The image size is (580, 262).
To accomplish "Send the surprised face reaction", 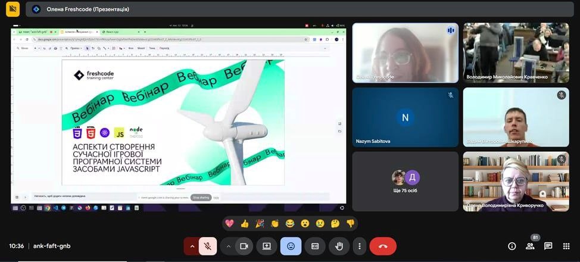I will [x=305, y=223].
